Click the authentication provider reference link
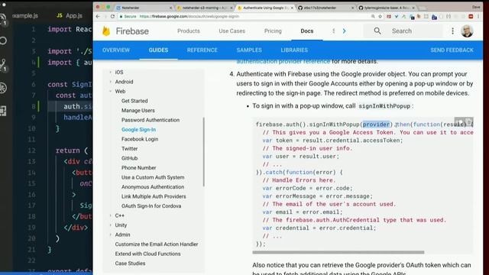 click(x=283, y=61)
